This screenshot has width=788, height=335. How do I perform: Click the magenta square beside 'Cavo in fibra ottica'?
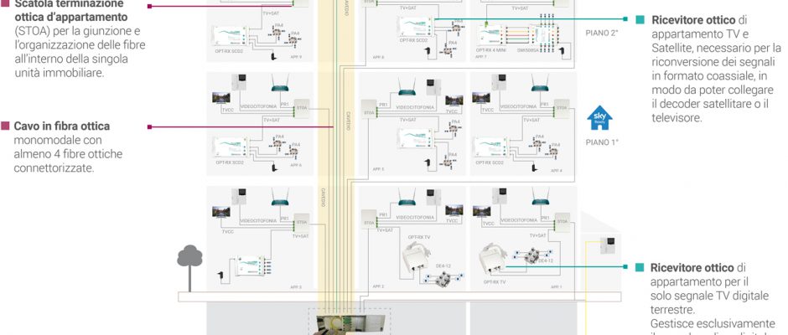click(x=5, y=126)
